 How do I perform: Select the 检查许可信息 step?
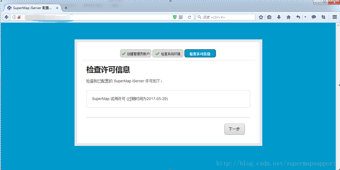(x=200, y=54)
